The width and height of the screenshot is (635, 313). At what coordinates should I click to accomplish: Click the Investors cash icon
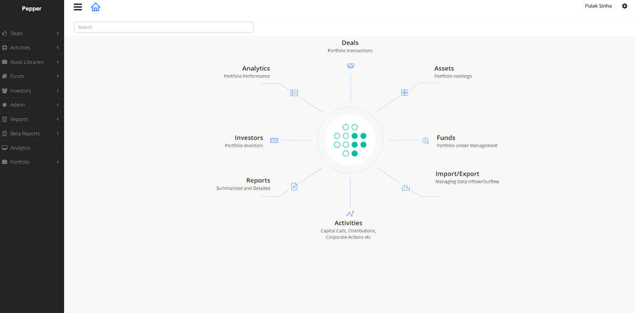pyautogui.click(x=274, y=140)
